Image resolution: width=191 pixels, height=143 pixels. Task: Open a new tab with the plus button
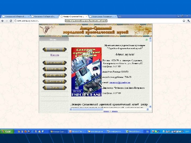point(120,16)
